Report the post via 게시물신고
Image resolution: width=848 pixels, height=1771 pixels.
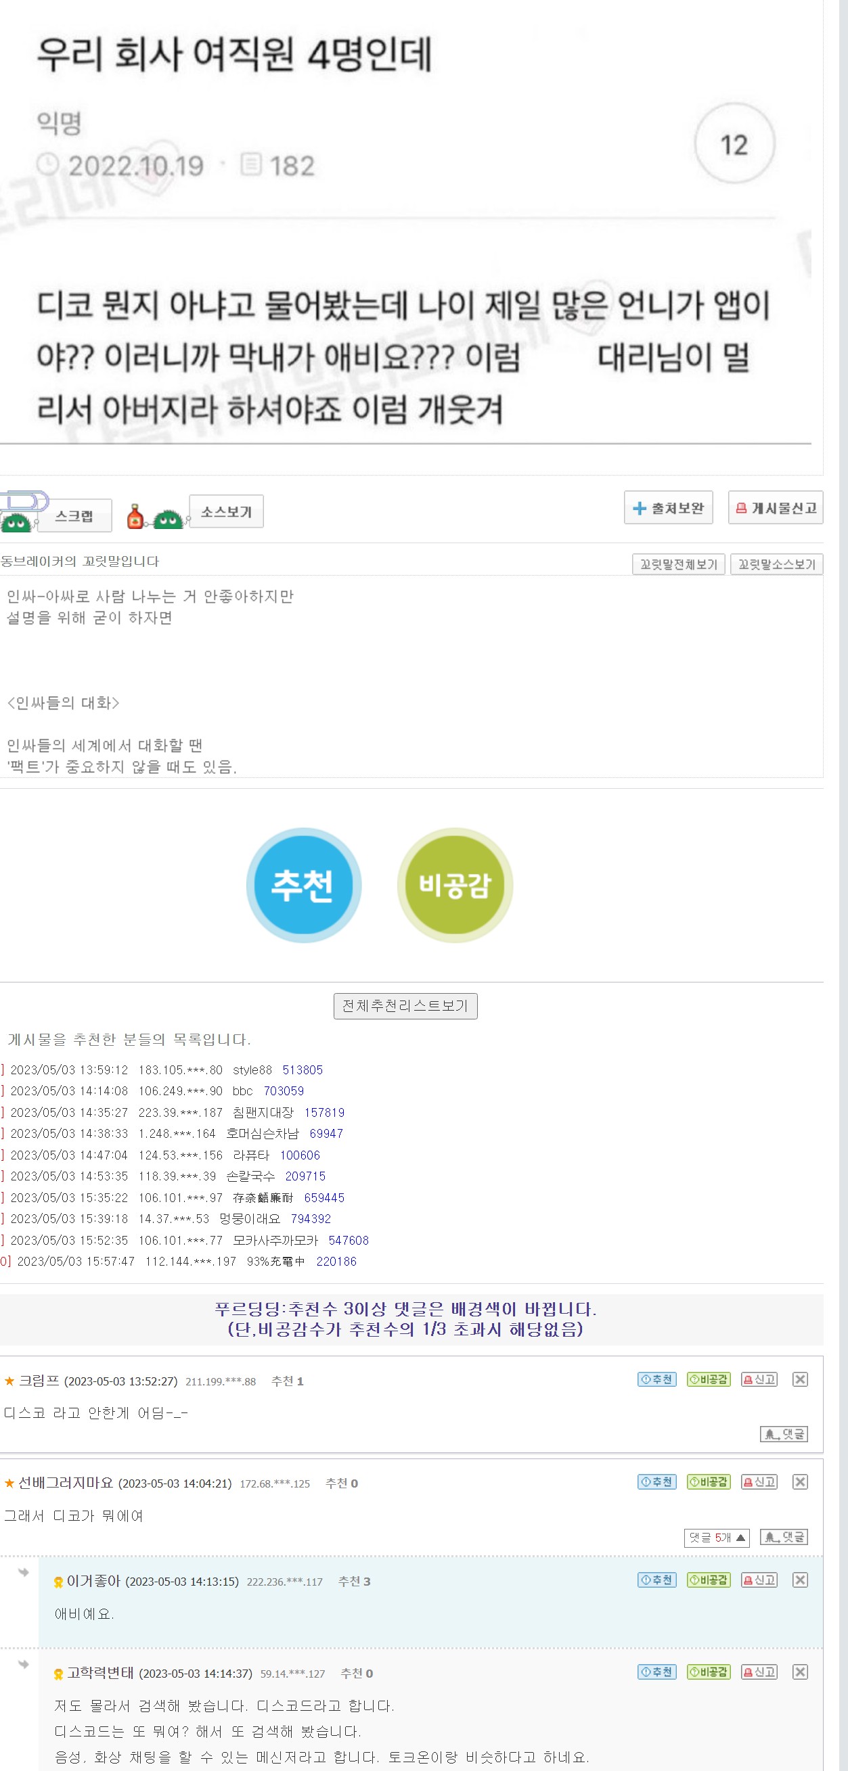point(775,508)
